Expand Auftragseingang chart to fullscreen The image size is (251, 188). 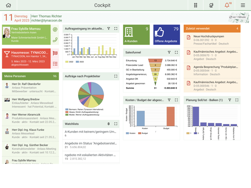coord(116,29)
